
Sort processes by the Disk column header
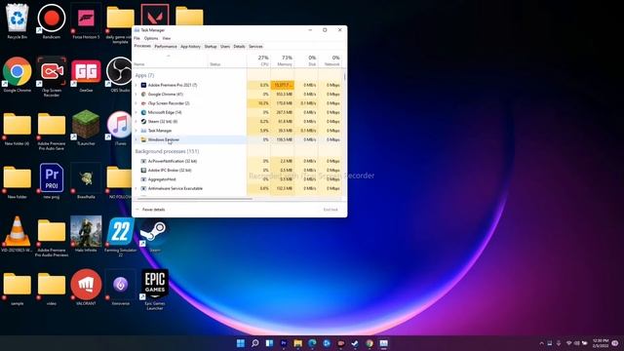pyautogui.click(x=306, y=60)
